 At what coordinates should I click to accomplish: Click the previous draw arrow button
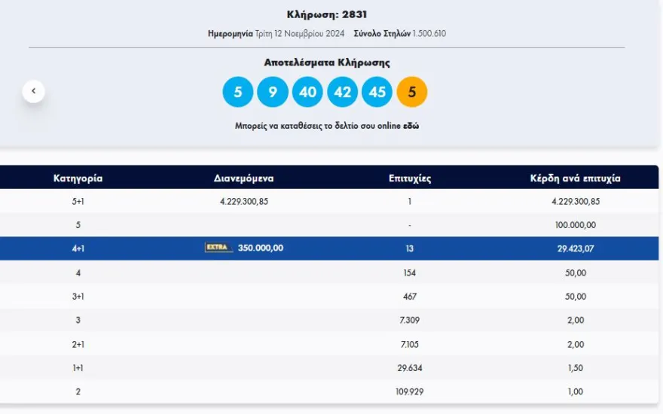pos(33,91)
